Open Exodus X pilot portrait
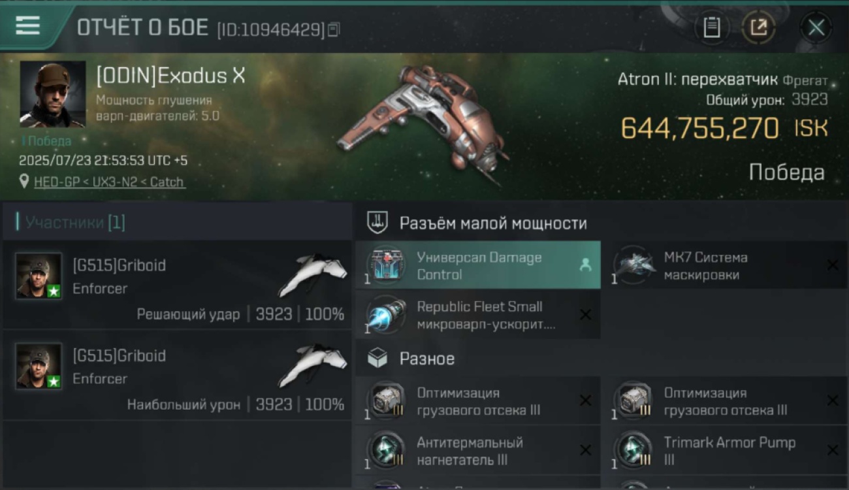The image size is (849, 490). tap(53, 94)
